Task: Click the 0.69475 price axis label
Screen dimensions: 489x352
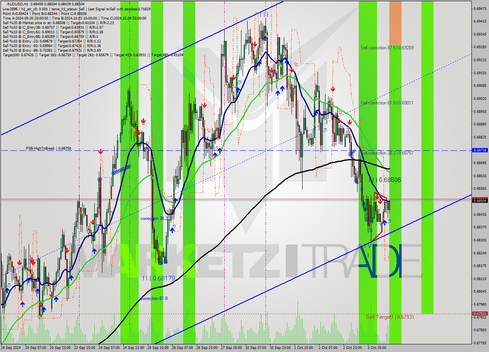Action: point(480,9)
